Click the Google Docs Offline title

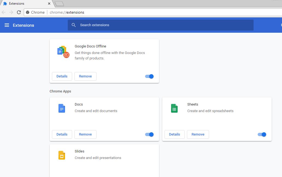click(x=90, y=46)
